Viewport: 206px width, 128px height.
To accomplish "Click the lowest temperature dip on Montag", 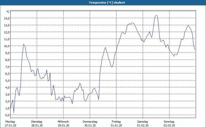I will point(14,113).
